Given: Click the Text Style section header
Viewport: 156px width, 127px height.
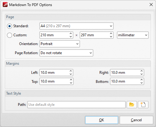Looking at the screenshot, I should pos(78,93).
